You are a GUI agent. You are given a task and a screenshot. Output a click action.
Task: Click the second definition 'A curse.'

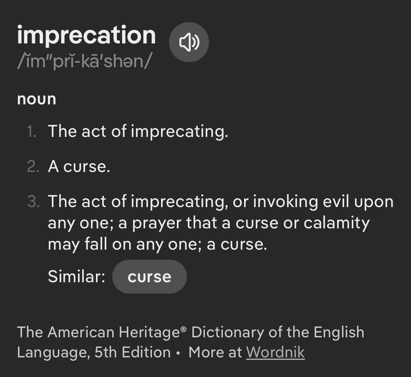(x=79, y=167)
